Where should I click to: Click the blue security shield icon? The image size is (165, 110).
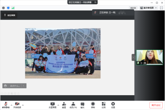pos(8,8)
